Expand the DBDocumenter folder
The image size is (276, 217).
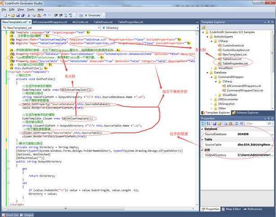pyautogui.click(x=212, y=100)
